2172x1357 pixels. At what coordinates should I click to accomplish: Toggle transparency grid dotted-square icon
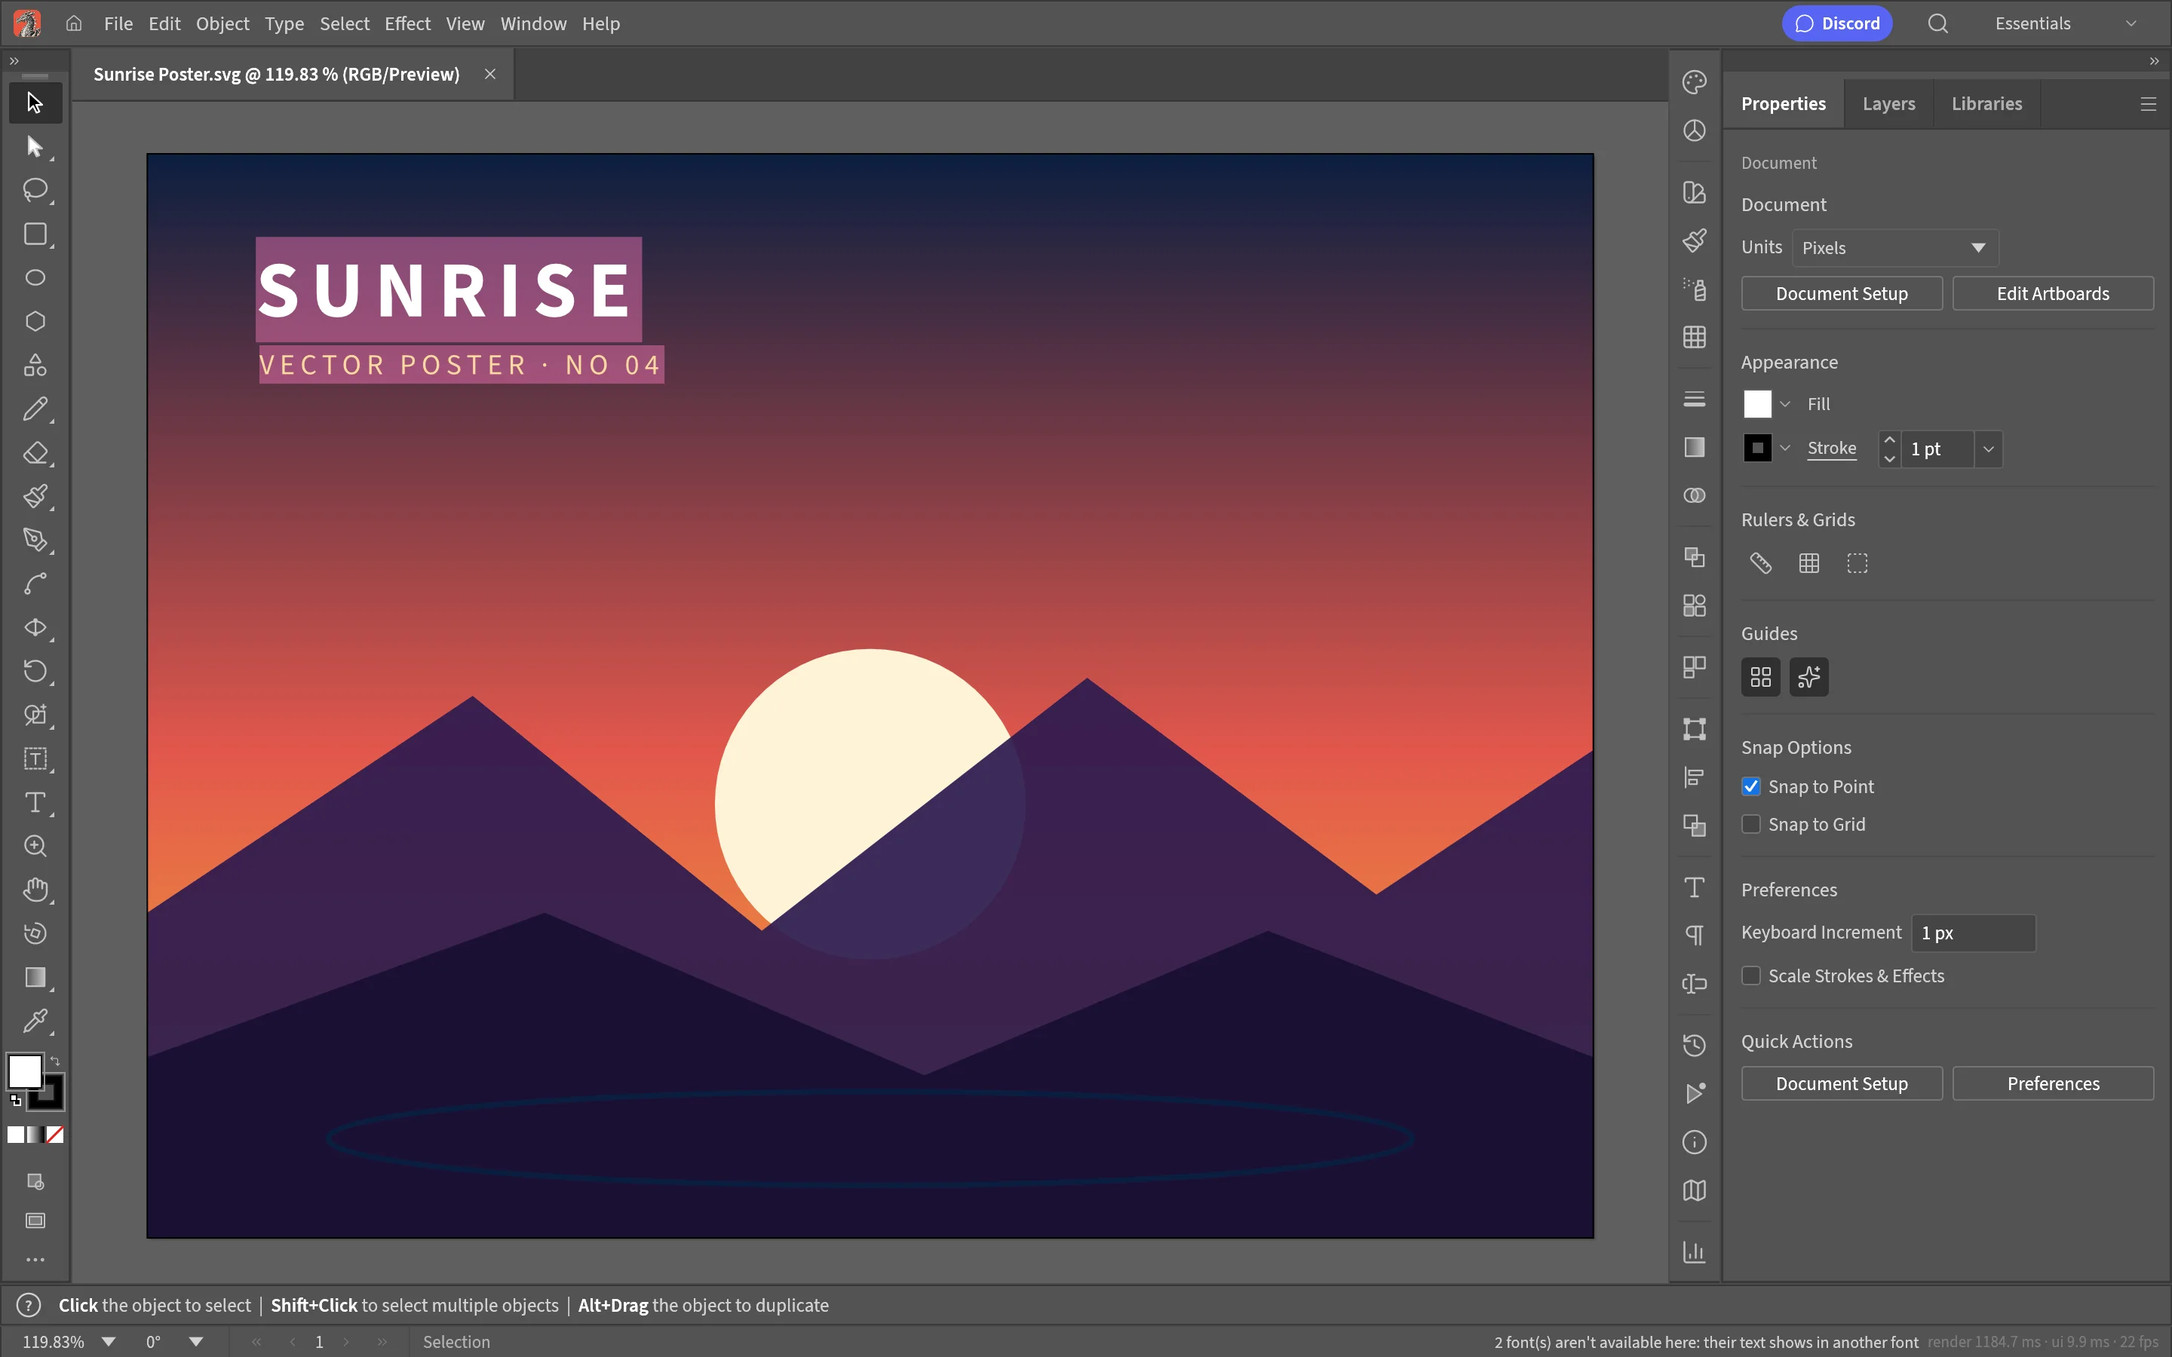(1858, 564)
